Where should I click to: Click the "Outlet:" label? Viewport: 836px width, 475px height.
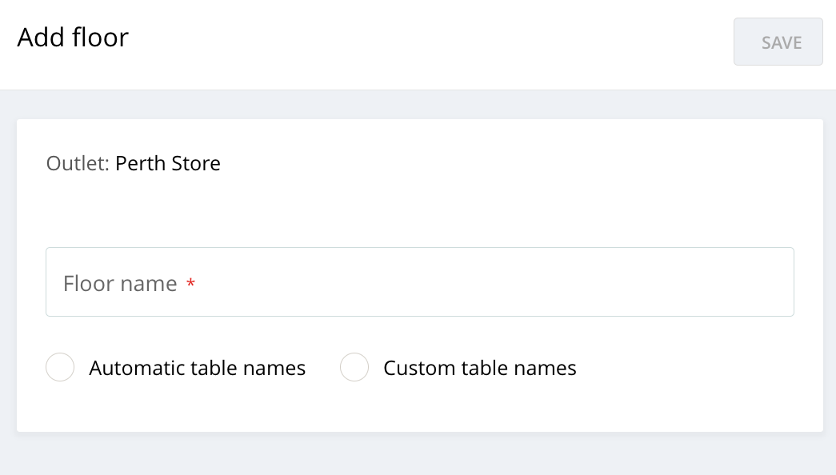78,163
